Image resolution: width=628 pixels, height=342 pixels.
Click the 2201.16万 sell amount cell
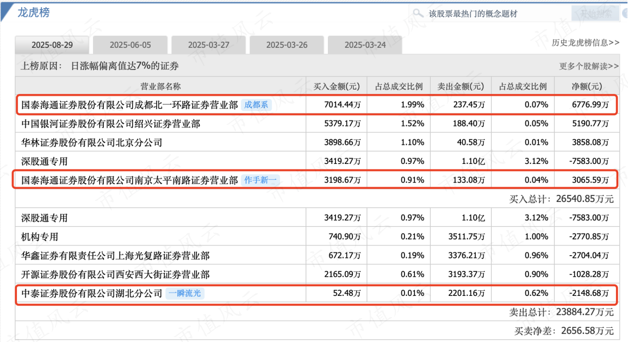467,293
